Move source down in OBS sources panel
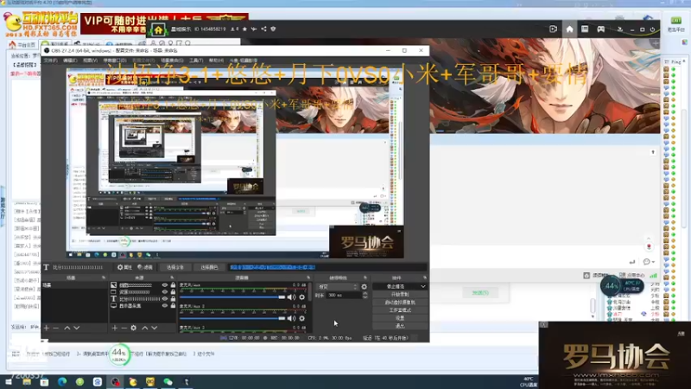 155,328
